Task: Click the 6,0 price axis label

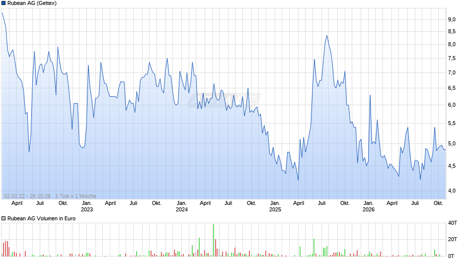Action: [452, 105]
